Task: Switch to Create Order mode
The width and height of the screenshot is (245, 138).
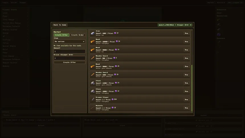Action: click(x=77, y=35)
